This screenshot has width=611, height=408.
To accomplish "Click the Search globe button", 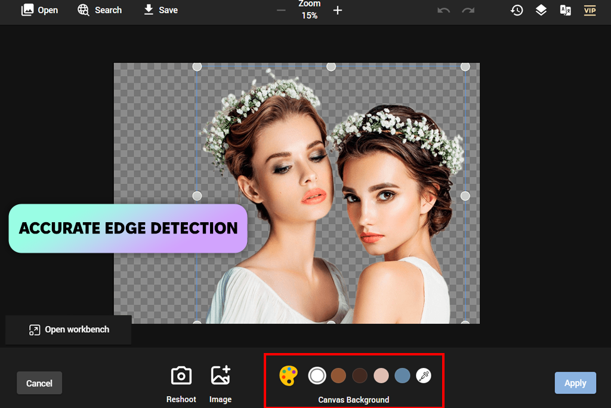I will point(100,10).
